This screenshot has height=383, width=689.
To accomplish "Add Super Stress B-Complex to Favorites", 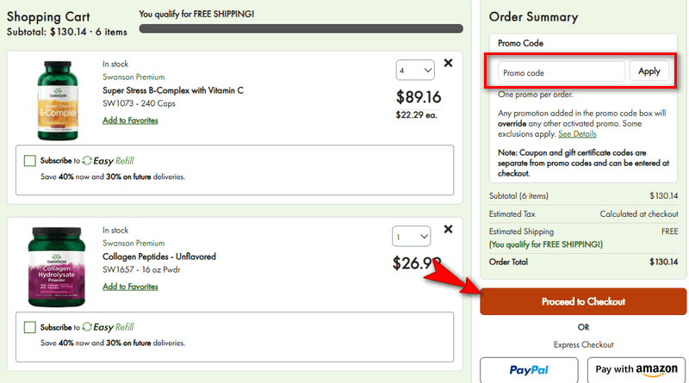I will pyautogui.click(x=130, y=120).
